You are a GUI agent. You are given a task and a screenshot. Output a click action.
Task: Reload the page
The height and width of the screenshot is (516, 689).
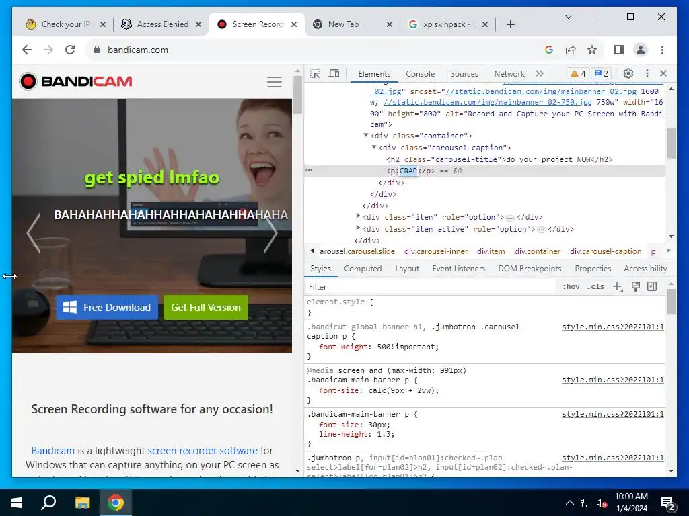[x=70, y=50]
